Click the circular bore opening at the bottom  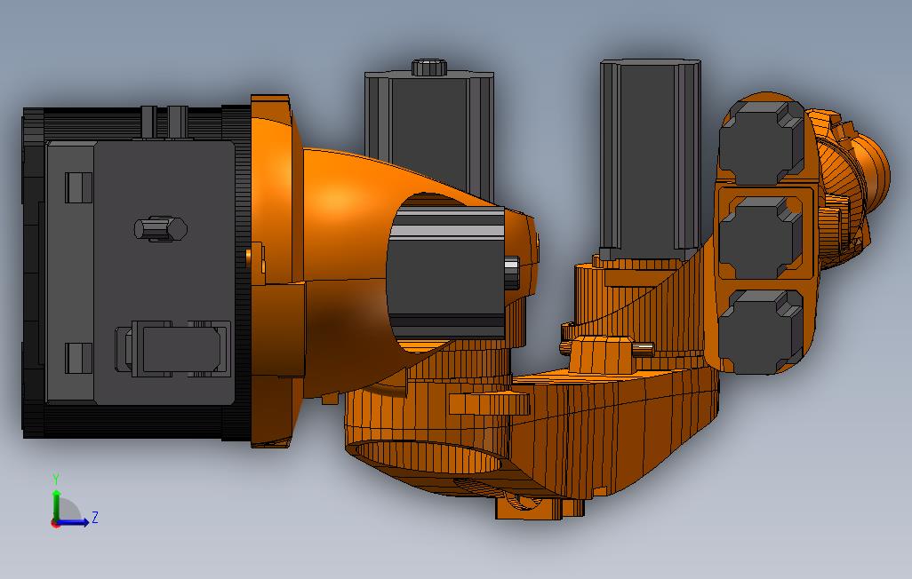(x=427, y=457)
